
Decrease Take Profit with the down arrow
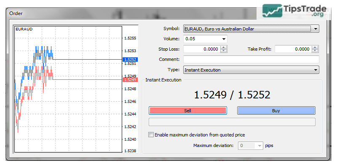[315, 51]
